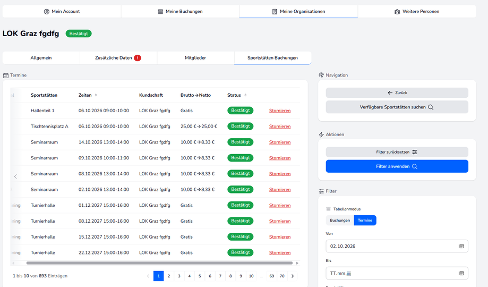This screenshot has height=287, width=488.
Task: Reset filters with Filter zurücksetzen
Action: [x=397, y=152]
